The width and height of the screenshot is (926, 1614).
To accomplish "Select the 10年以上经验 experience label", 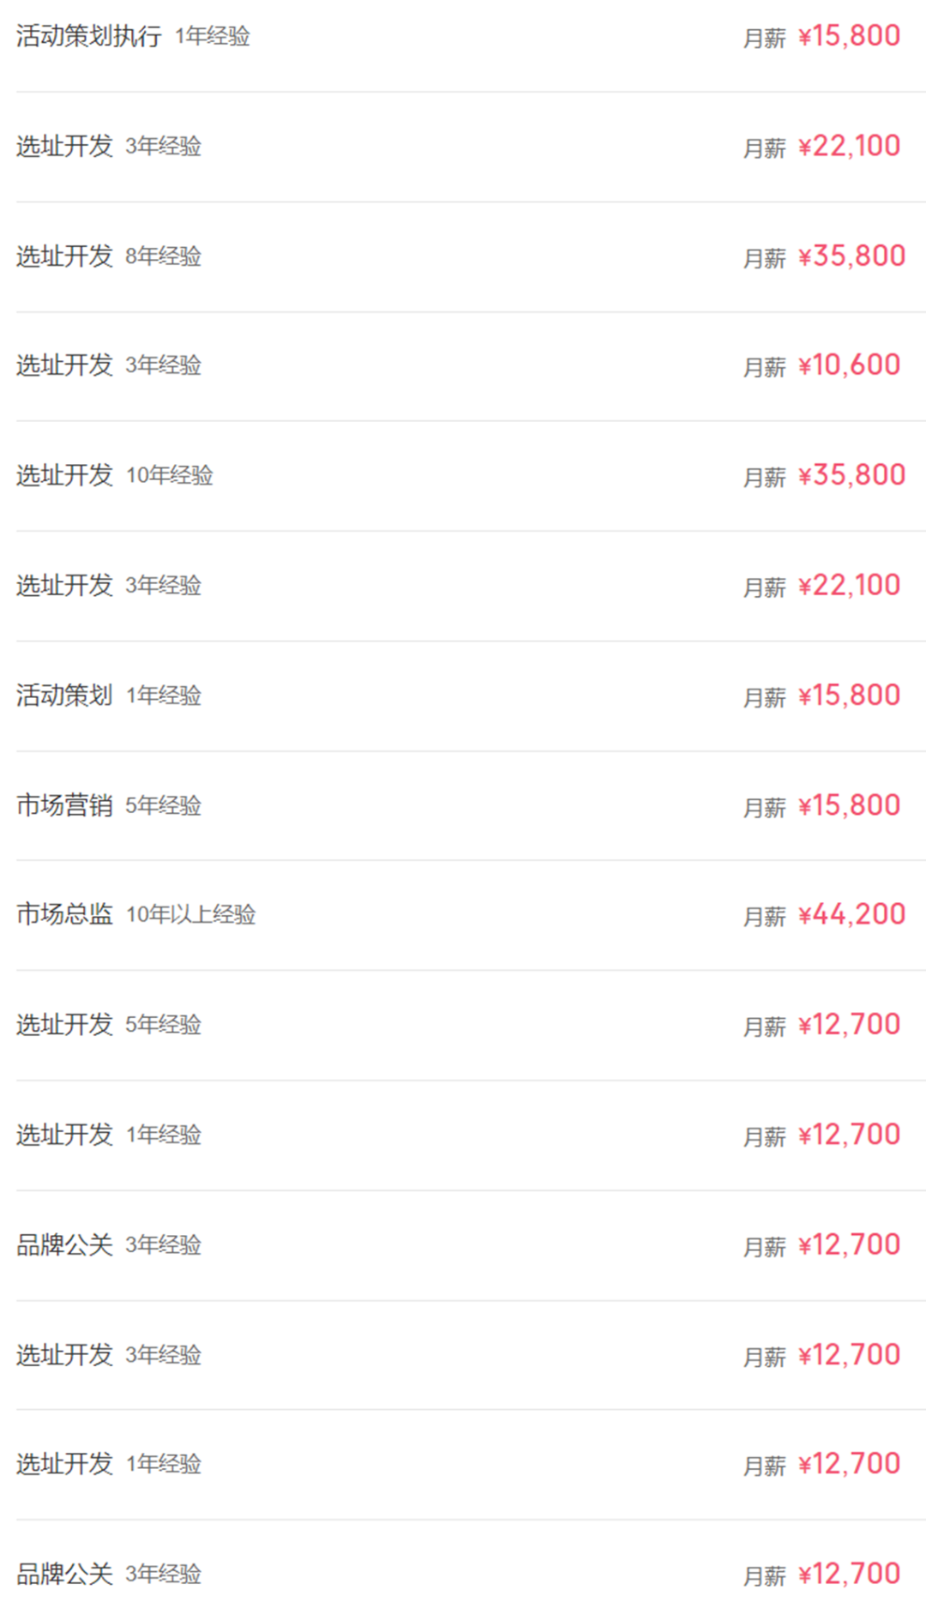I will (190, 915).
